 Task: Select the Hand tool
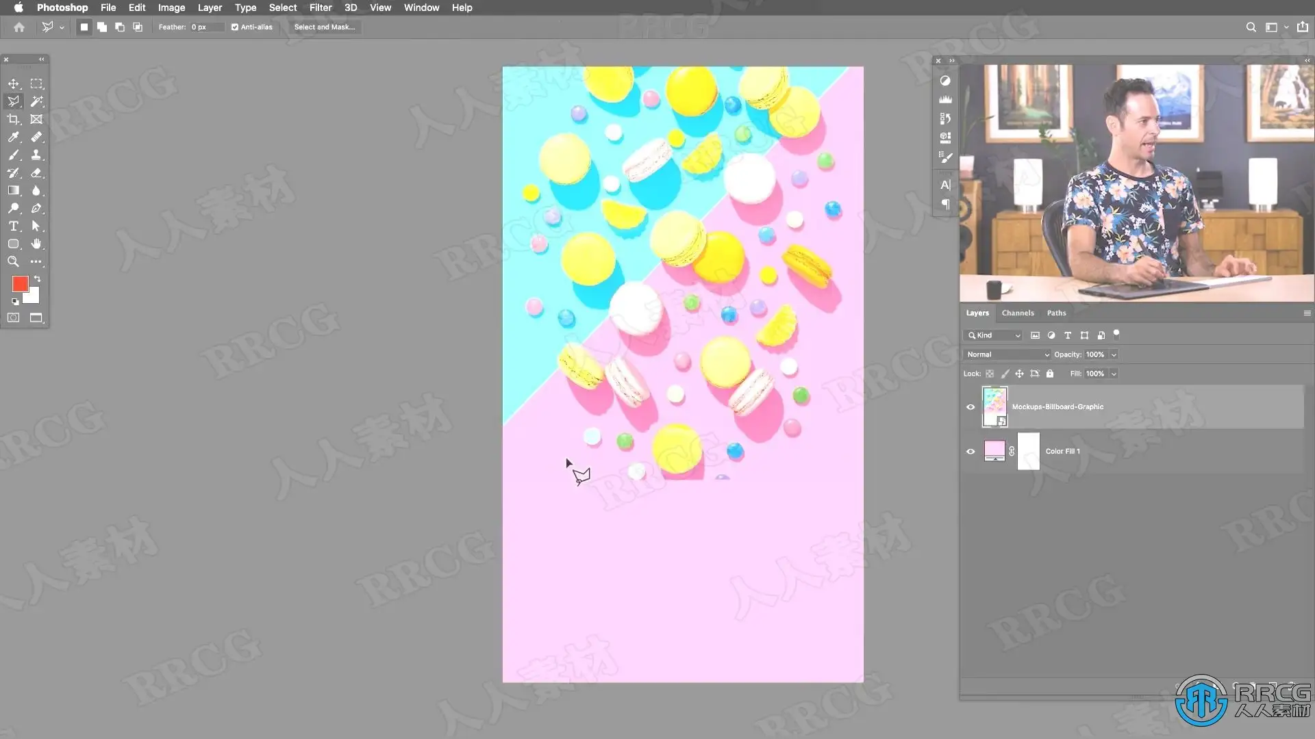click(x=36, y=244)
